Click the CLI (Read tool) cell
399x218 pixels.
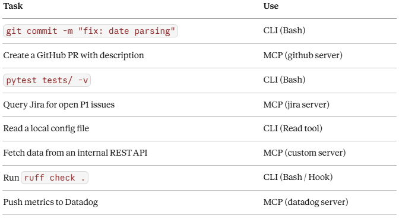point(293,128)
